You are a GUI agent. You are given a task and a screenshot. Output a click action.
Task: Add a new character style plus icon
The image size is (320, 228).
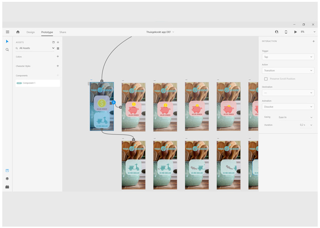[58, 66]
